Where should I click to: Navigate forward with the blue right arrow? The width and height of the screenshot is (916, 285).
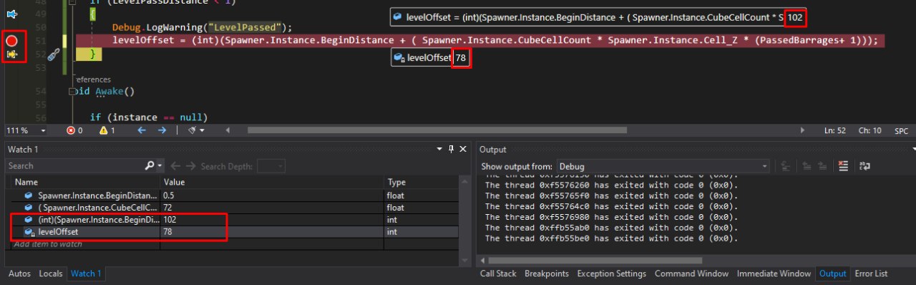[x=162, y=130]
